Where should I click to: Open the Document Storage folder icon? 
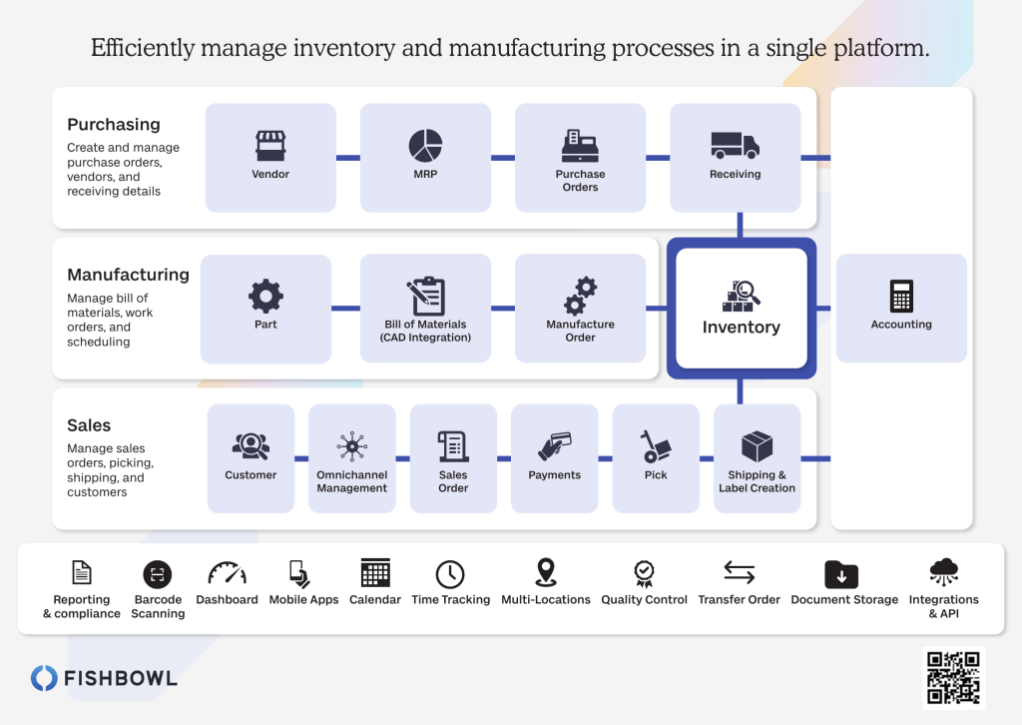841,574
